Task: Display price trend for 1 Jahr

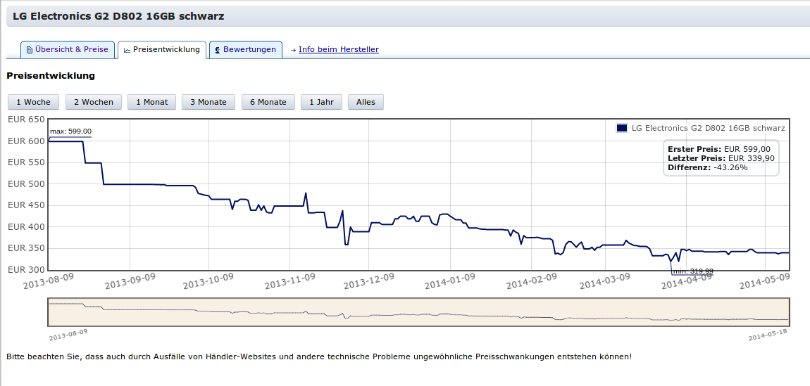Action: 321,102
